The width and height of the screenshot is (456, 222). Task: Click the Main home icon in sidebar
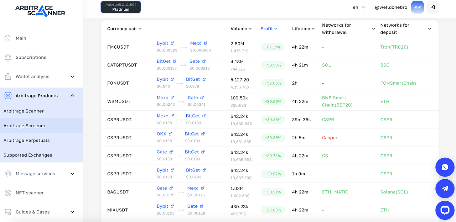(8, 38)
